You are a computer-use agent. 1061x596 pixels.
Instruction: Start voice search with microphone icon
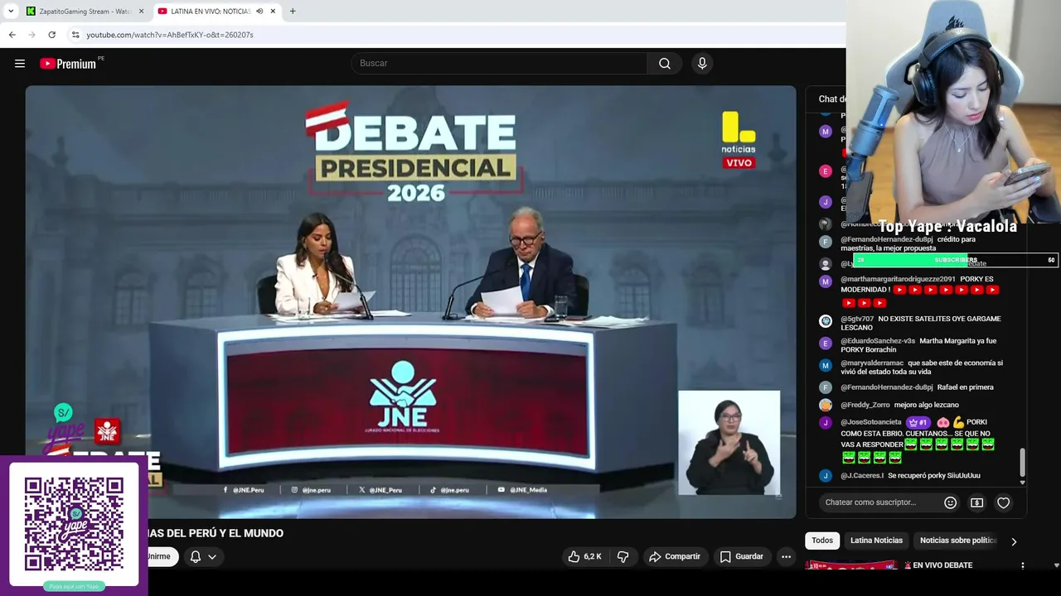(x=702, y=64)
